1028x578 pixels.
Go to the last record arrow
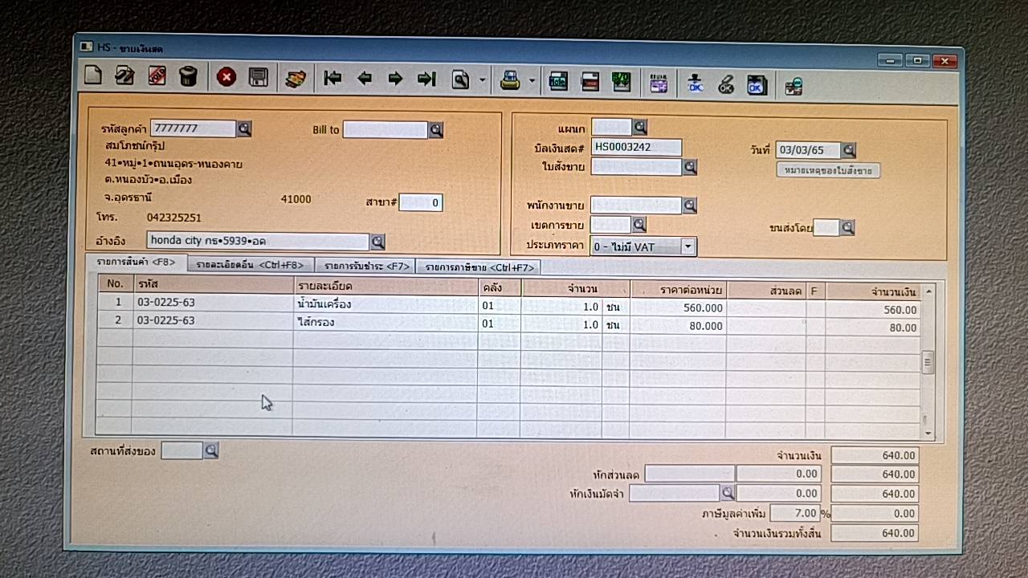click(x=426, y=79)
